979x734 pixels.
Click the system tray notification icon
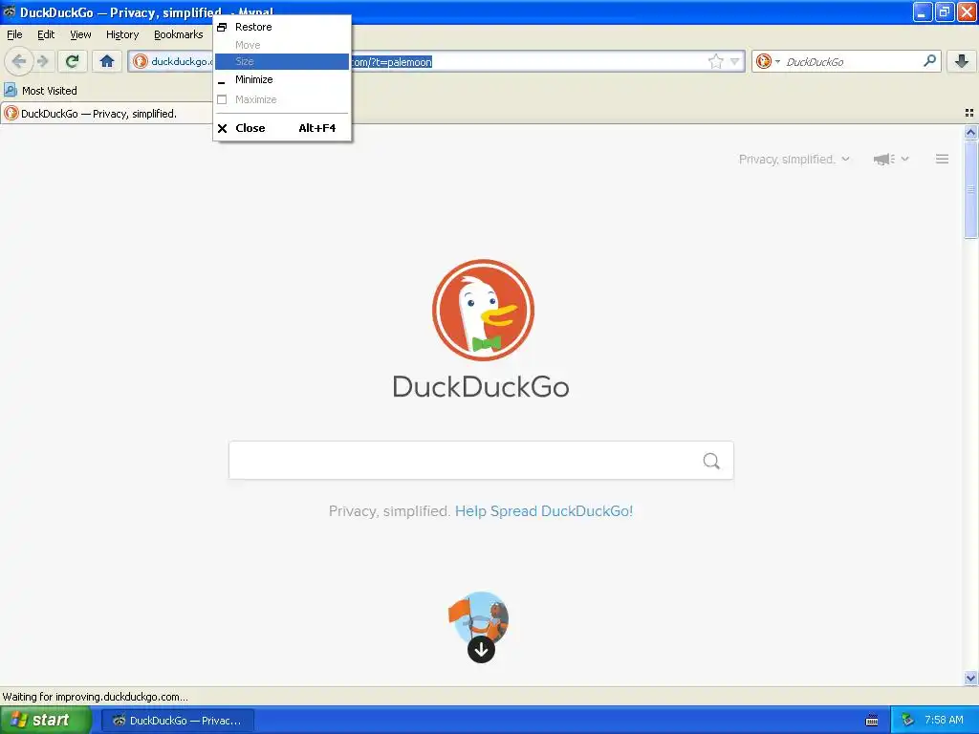(908, 721)
